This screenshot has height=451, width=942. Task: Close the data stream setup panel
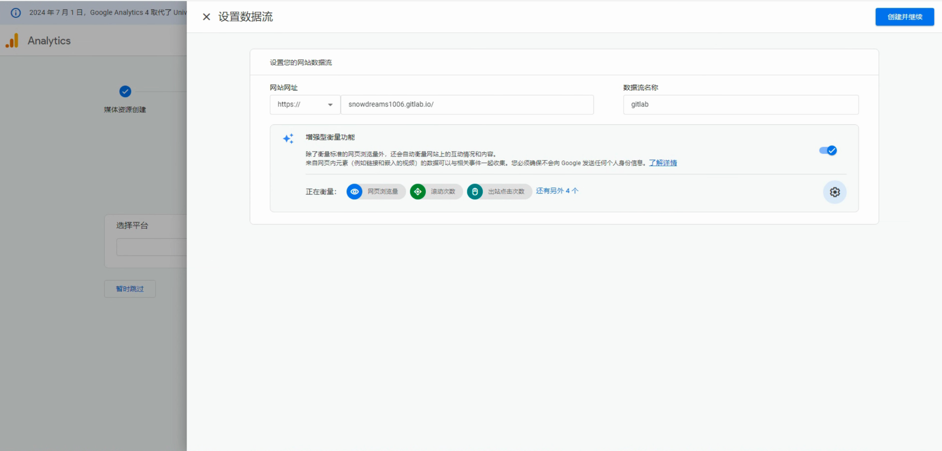coord(206,17)
